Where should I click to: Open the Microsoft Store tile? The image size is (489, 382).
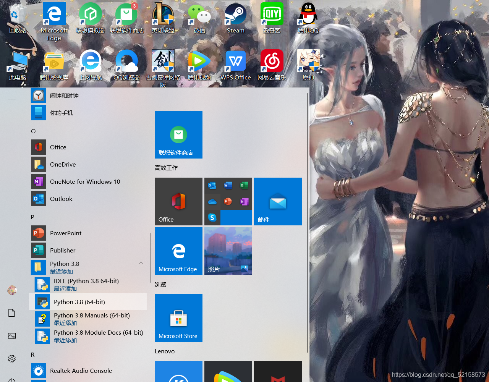pos(178,318)
